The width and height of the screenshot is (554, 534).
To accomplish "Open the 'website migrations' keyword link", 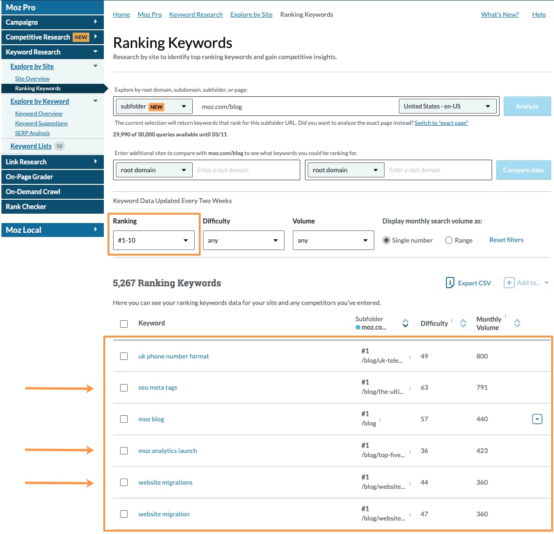I will (x=165, y=482).
